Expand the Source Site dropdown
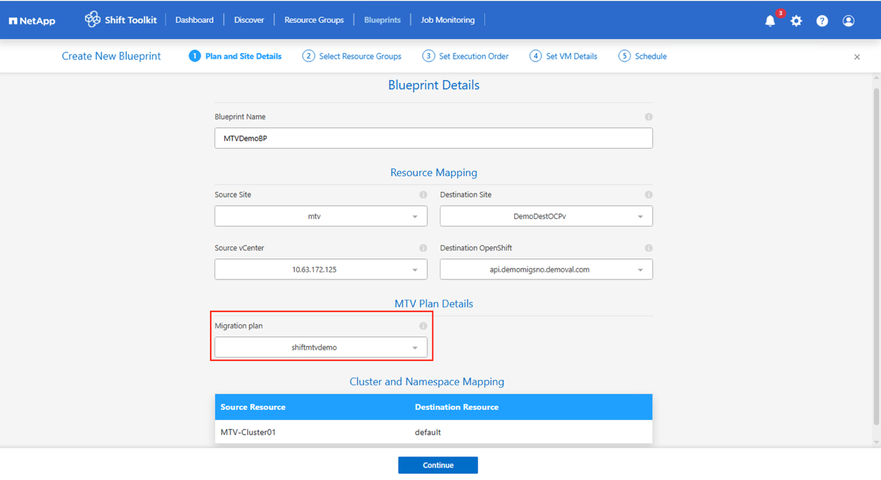 (321, 217)
